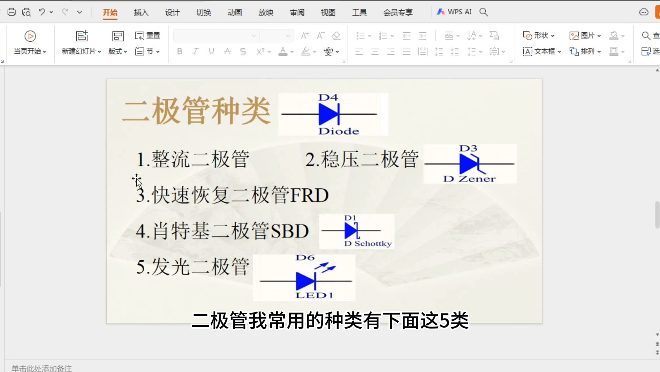
Task: Expand the quick access toolbar customize chevron
Action: (x=79, y=12)
